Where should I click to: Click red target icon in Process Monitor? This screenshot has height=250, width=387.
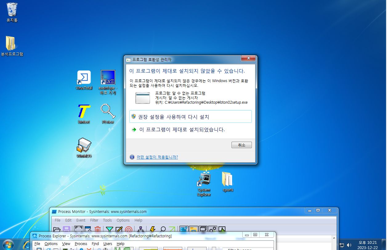pyautogui.click(x=128, y=230)
